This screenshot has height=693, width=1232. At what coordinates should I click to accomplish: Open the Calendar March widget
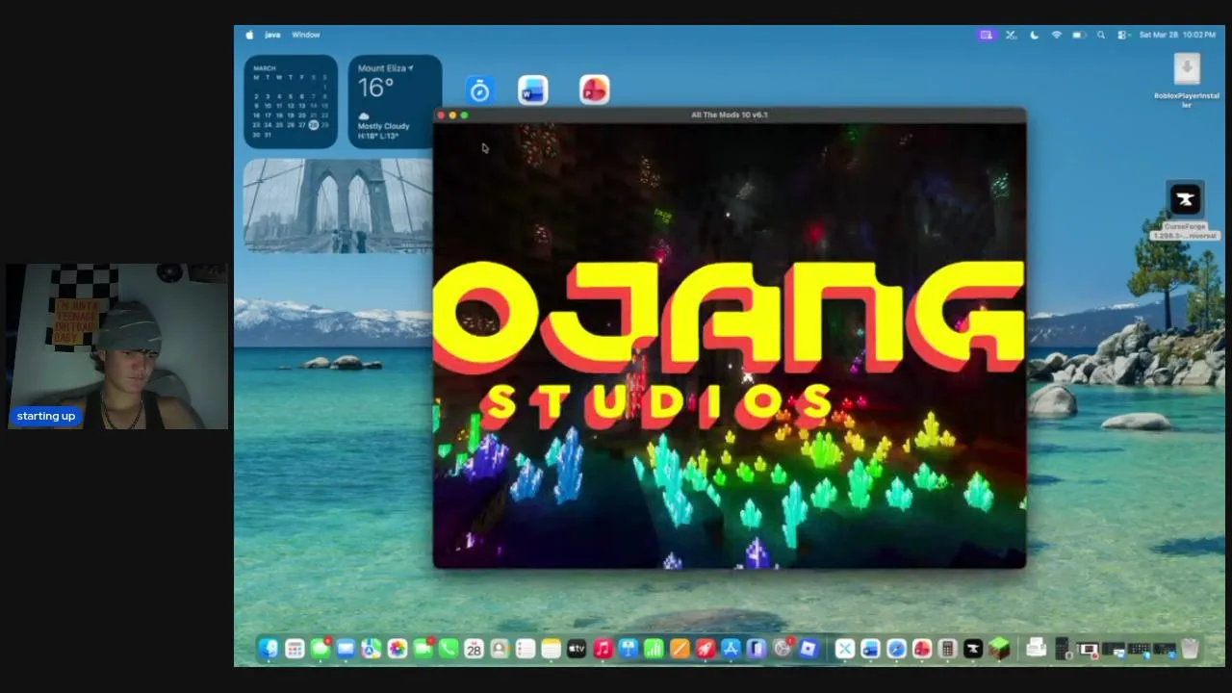[x=291, y=102]
